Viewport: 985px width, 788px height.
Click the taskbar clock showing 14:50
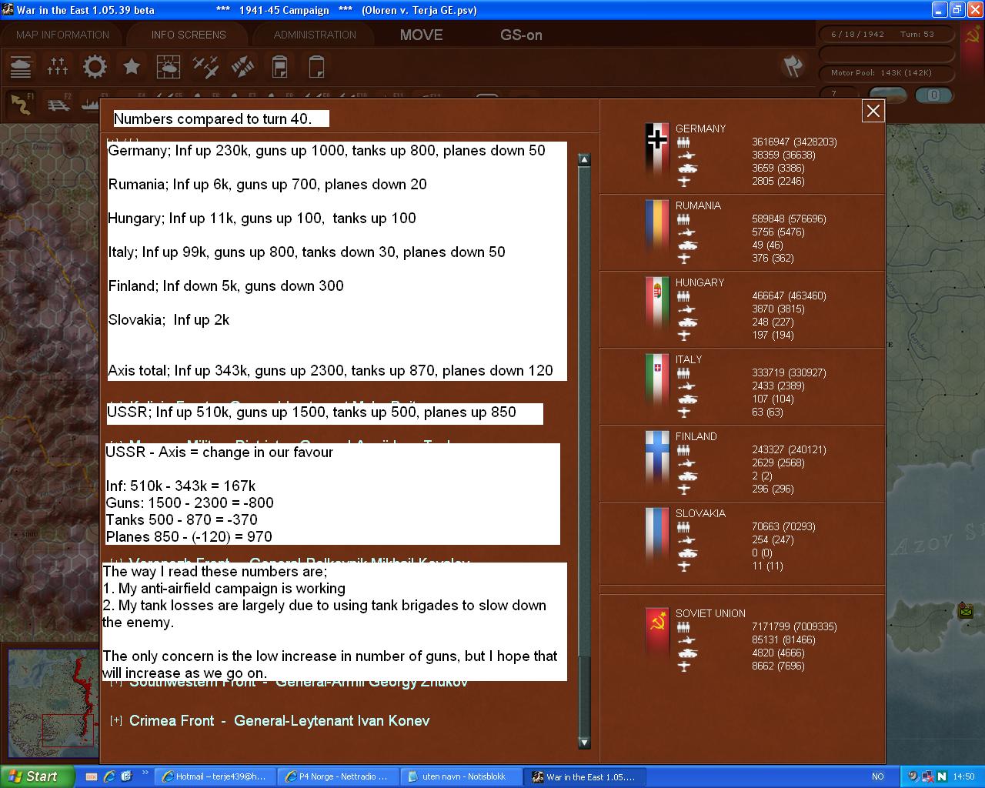963,776
